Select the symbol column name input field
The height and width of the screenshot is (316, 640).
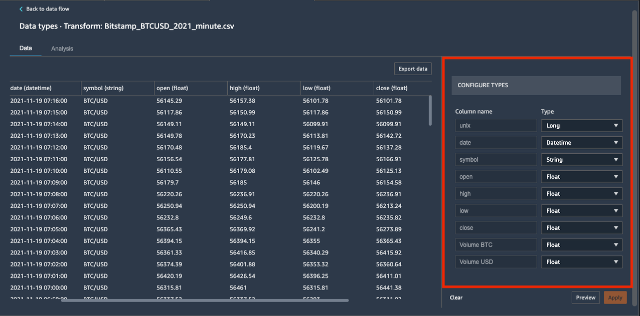496,159
